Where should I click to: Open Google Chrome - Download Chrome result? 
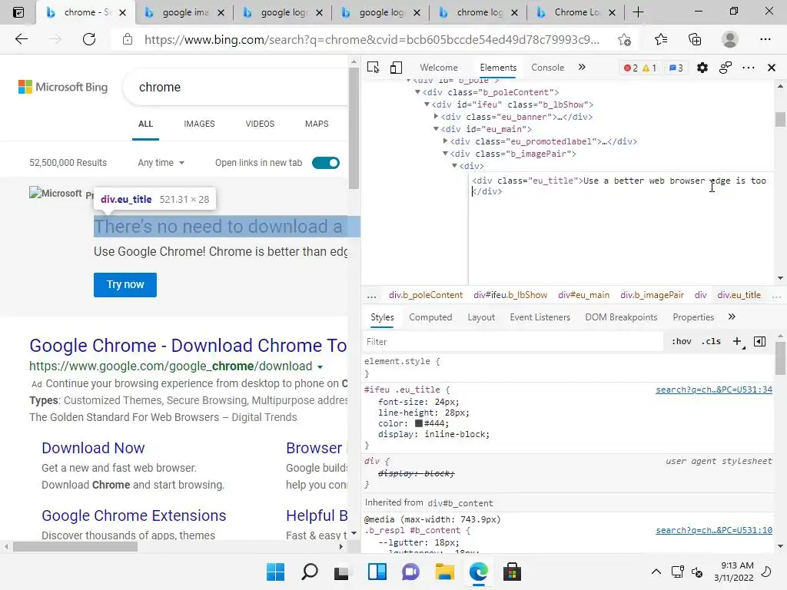coord(188,346)
